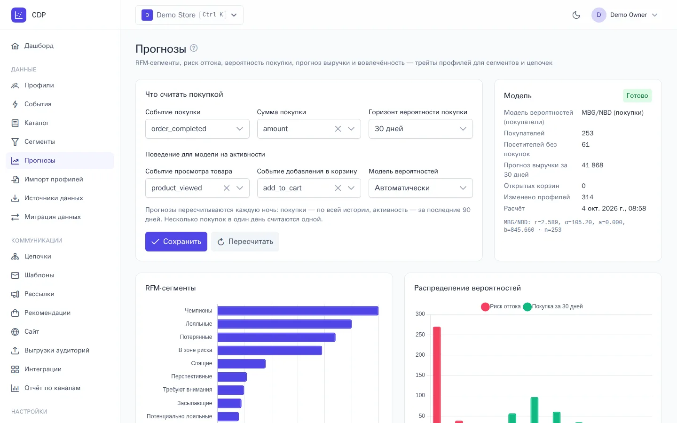Click the Шаблоны envelope icon
677x423 pixels.
coord(15,275)
